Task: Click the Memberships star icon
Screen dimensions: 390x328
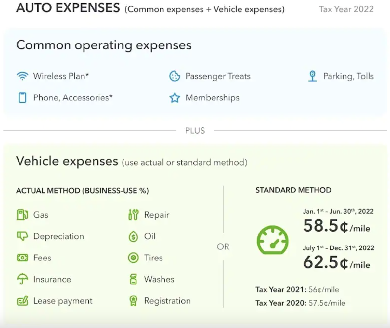Action: pyautogui.click(x=175, y=97)
